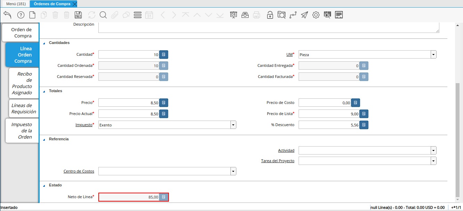Toggle grid view with the stacked-lines icon
This screenshot has height=211, width=463.
pos(138,15)
